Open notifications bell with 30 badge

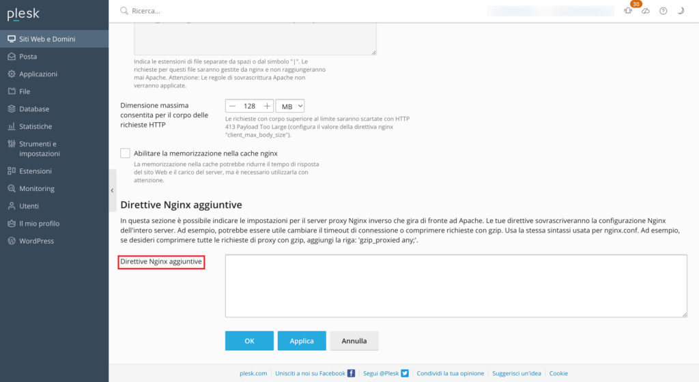tap(628, 11)
